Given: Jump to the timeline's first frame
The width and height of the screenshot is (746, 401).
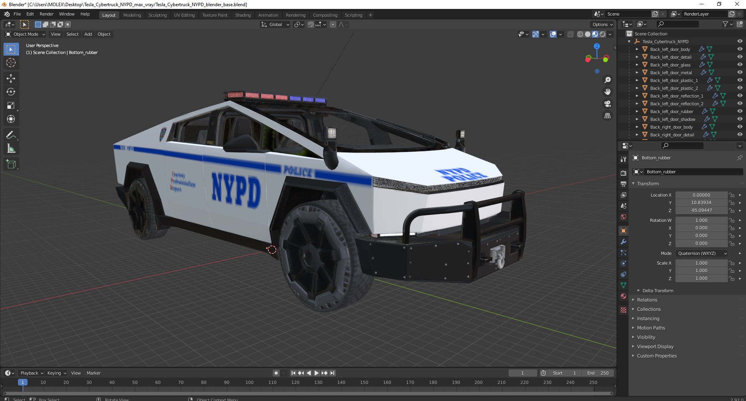Looking at the screenshot, I should pyautogui.click(x=294, y=373).
